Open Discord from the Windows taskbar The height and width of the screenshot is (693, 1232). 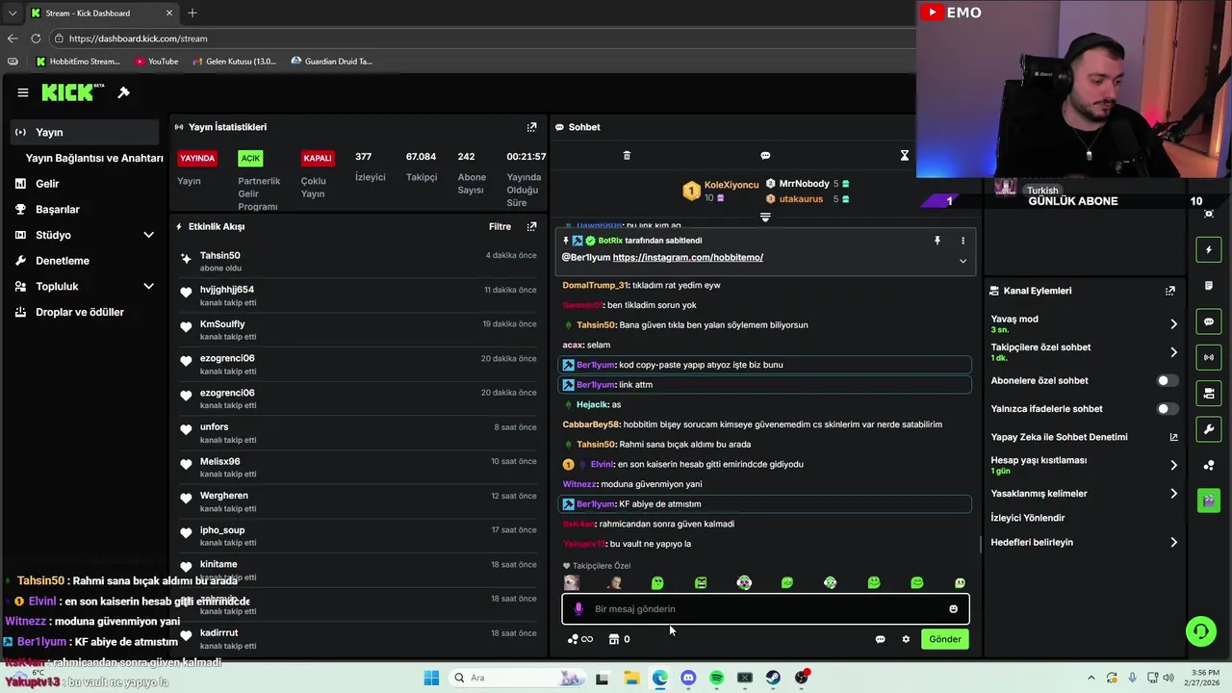tap(688, 678)
